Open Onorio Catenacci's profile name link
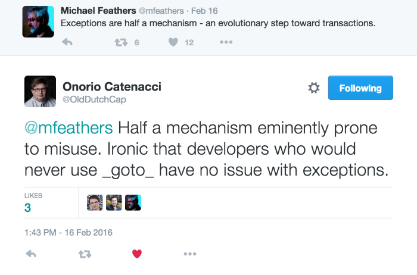Image resolution: width=417 pixels, height=275 pixels. [x=112, y=87]
